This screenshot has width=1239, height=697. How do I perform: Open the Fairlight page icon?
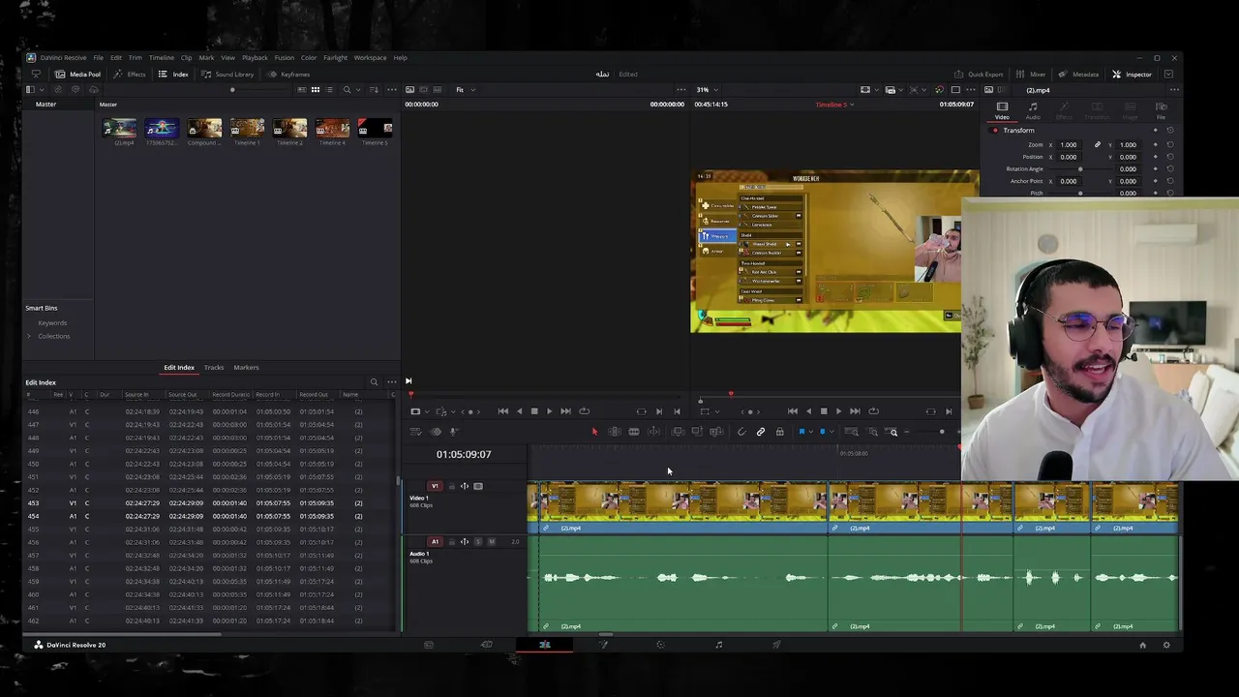pos(718,645)
